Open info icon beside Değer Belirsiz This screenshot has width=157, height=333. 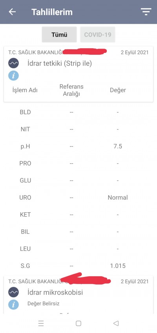(x=13, y=305)
